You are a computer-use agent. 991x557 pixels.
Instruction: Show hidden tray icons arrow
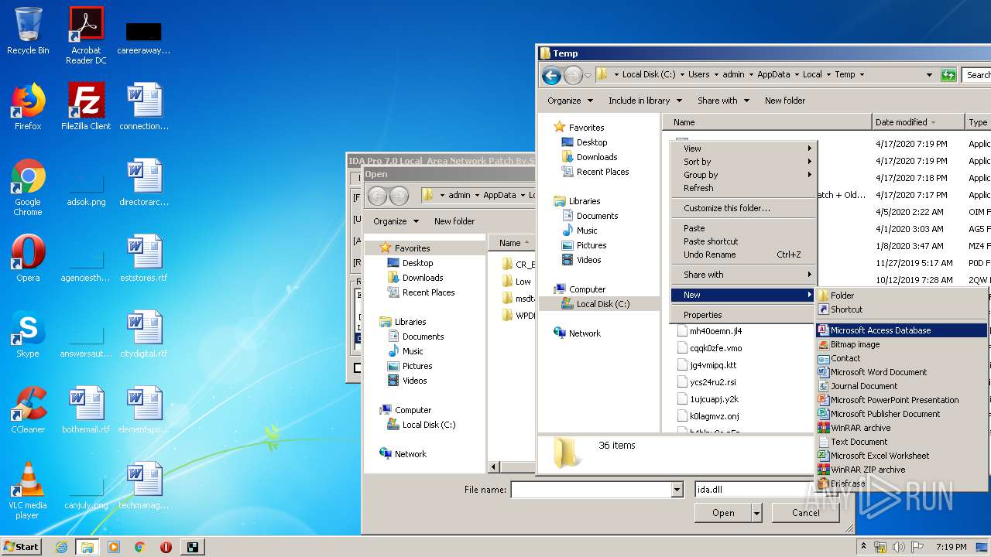[x=863, y=546]
